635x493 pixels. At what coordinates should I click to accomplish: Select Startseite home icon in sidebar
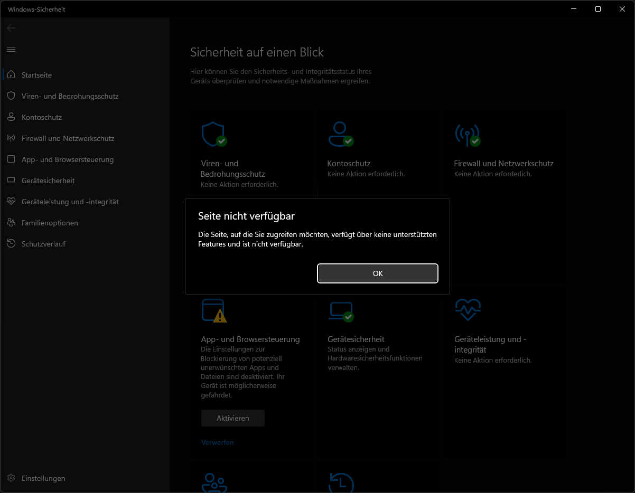coord(11,75)
